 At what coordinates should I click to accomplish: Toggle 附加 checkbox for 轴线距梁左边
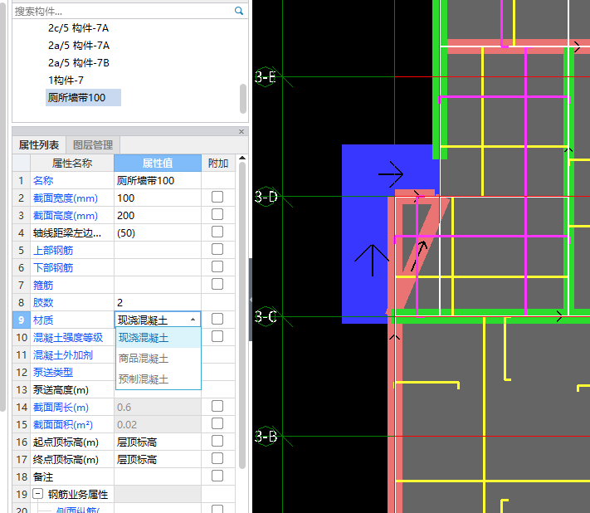(x=217, y=232)
